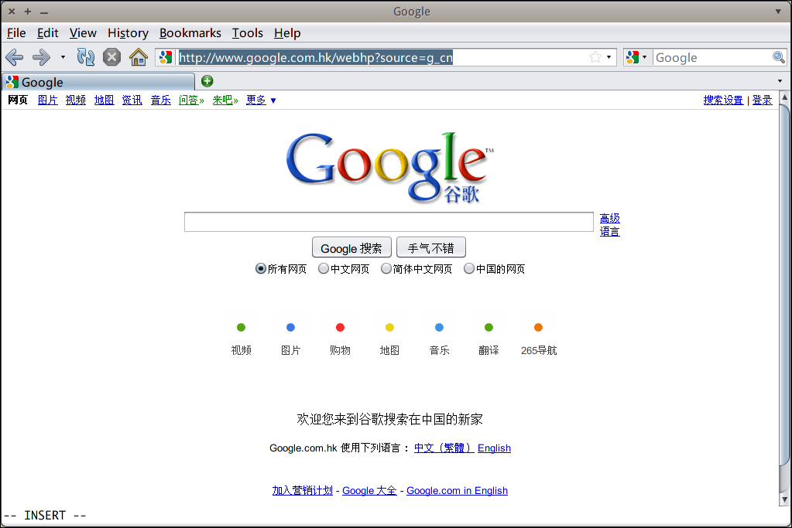
Task: Open the 来吧» link
Action: [225, 100]
